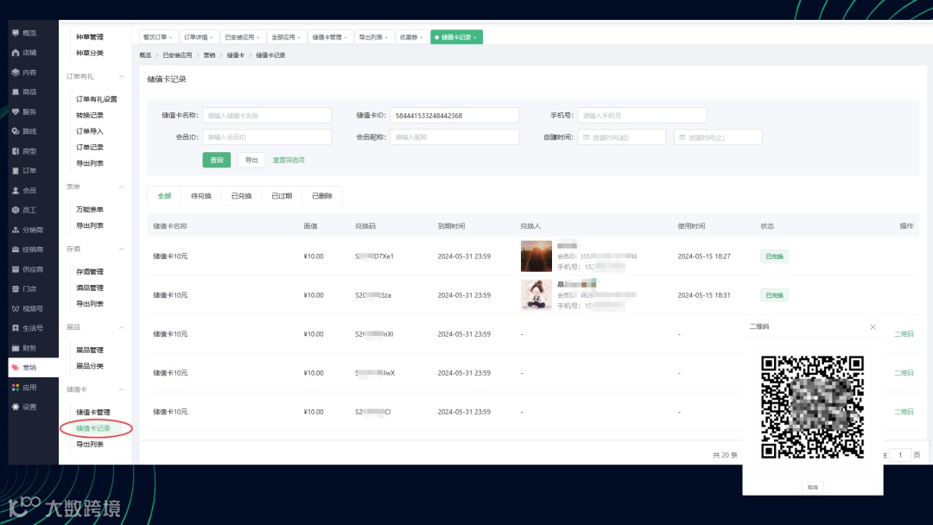Open 储值卡管理 in the left submenu

tap(93, 412)
